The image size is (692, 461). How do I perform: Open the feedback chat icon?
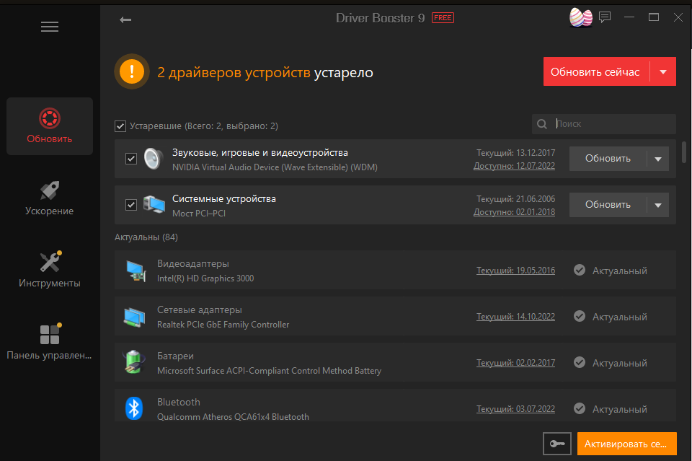(x=605, y=17)
